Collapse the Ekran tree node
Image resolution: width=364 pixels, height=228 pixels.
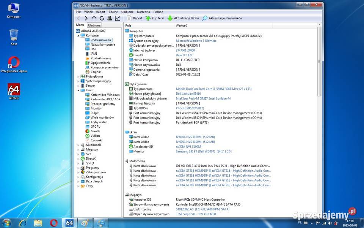[x=78, y=90]
